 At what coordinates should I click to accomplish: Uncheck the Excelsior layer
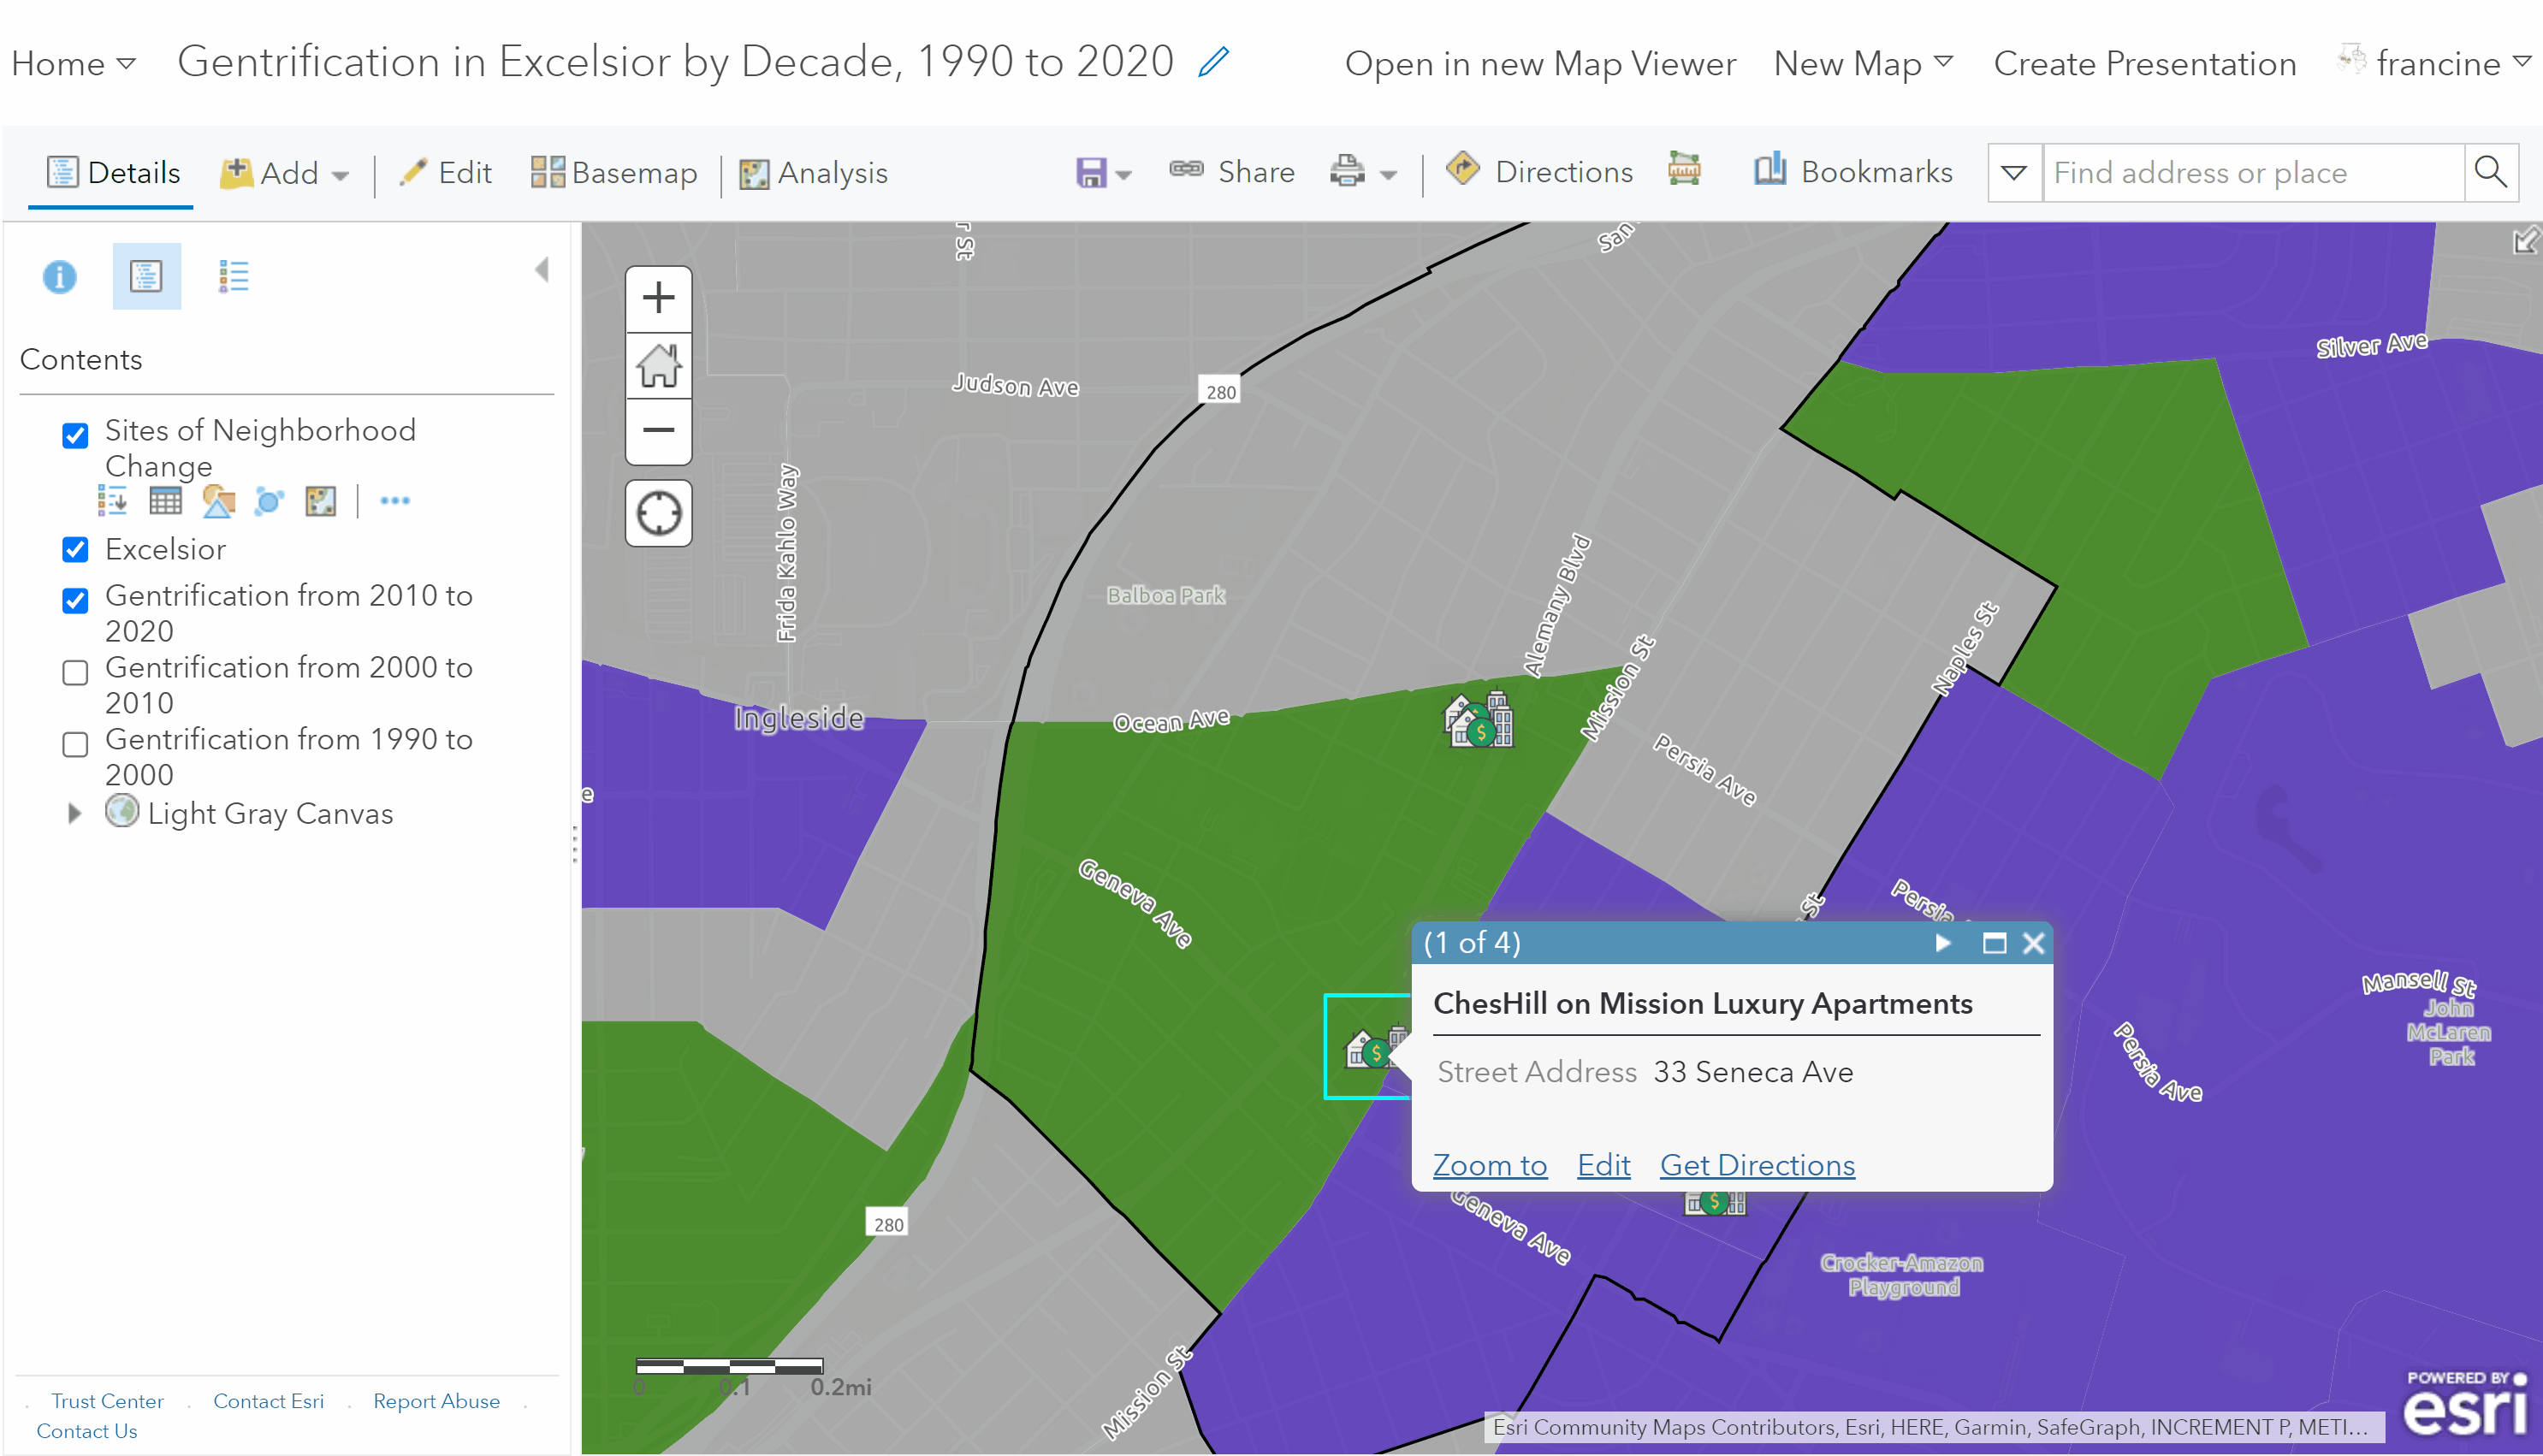click(75, 550)
